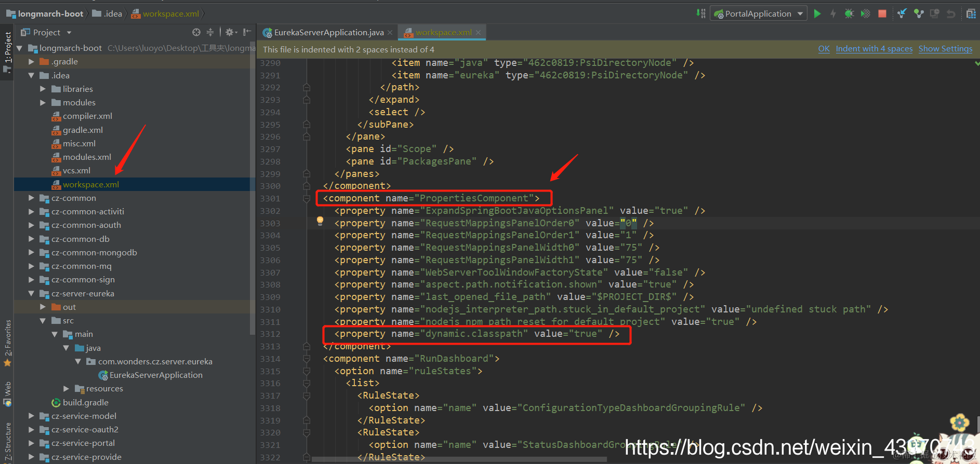Open the EurekaServerApplication class in the tree
Screen dimensions: 980x464
[156, 375]
